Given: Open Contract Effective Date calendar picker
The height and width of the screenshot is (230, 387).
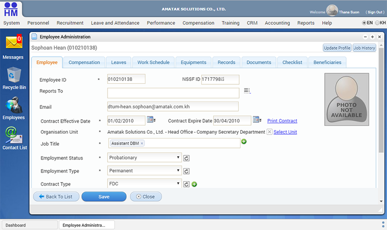Looking at the screenshot, I should click(x=151, y=119).
